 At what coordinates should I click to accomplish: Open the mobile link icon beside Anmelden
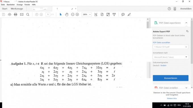[x=175, y=9]
